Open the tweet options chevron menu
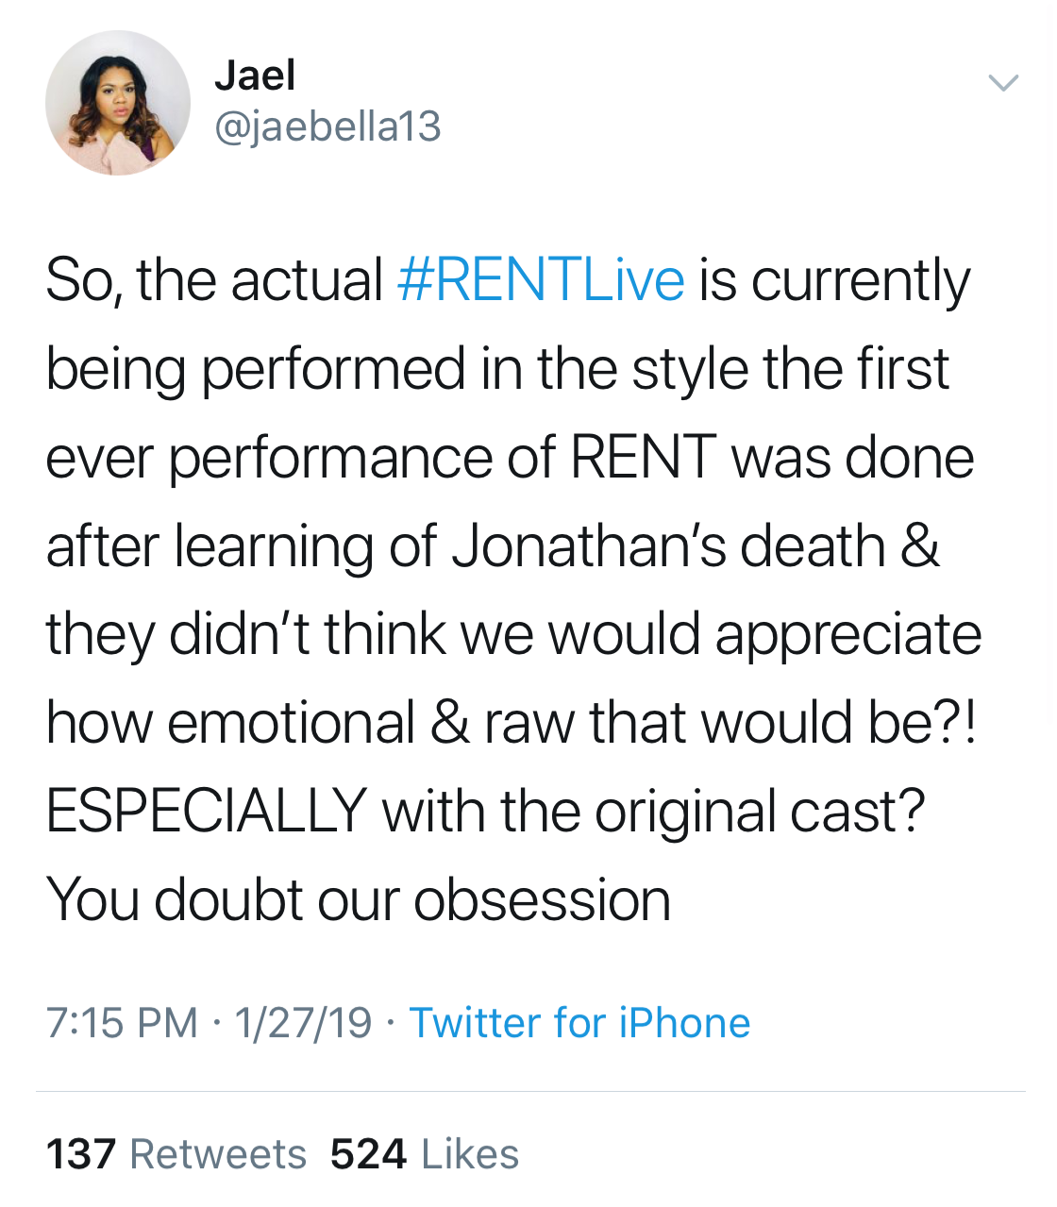 click(1003, 83)
